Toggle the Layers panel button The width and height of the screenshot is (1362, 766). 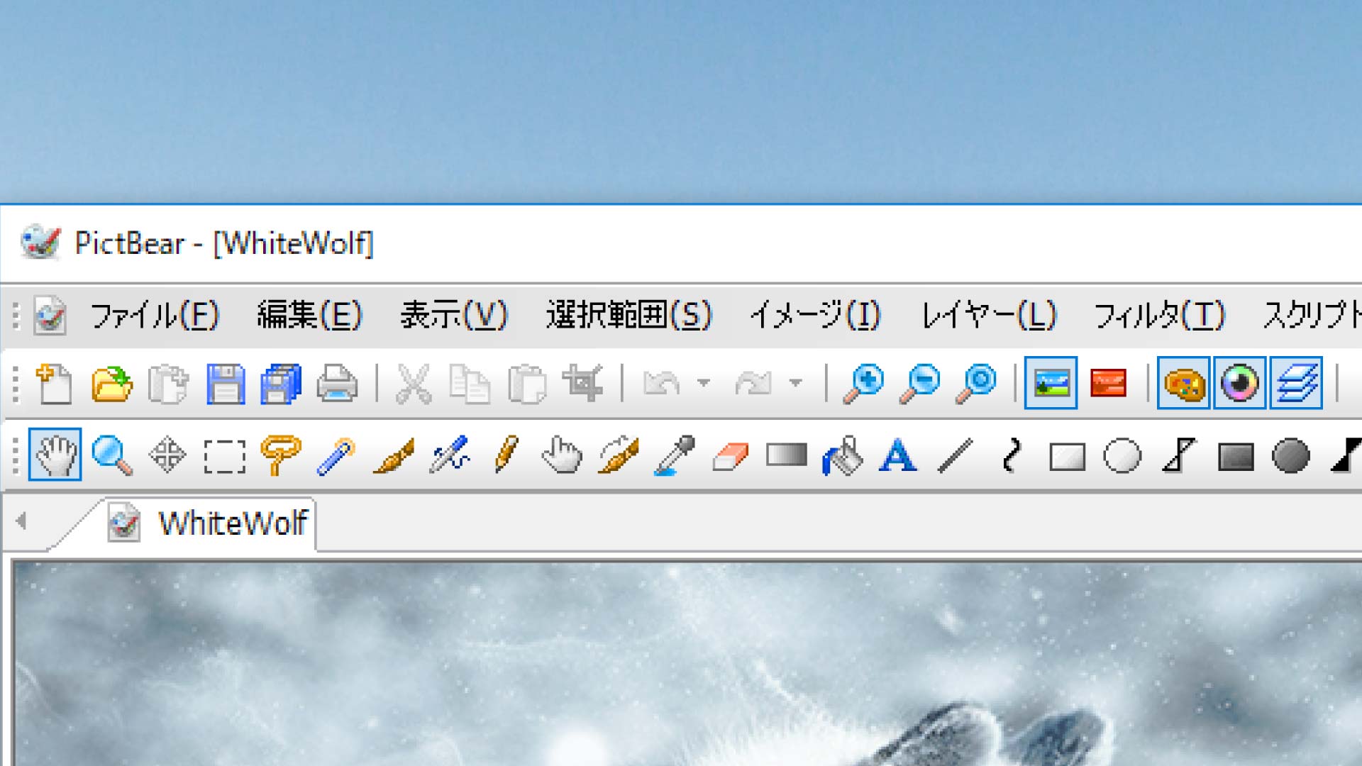(x=1296, y=384)
